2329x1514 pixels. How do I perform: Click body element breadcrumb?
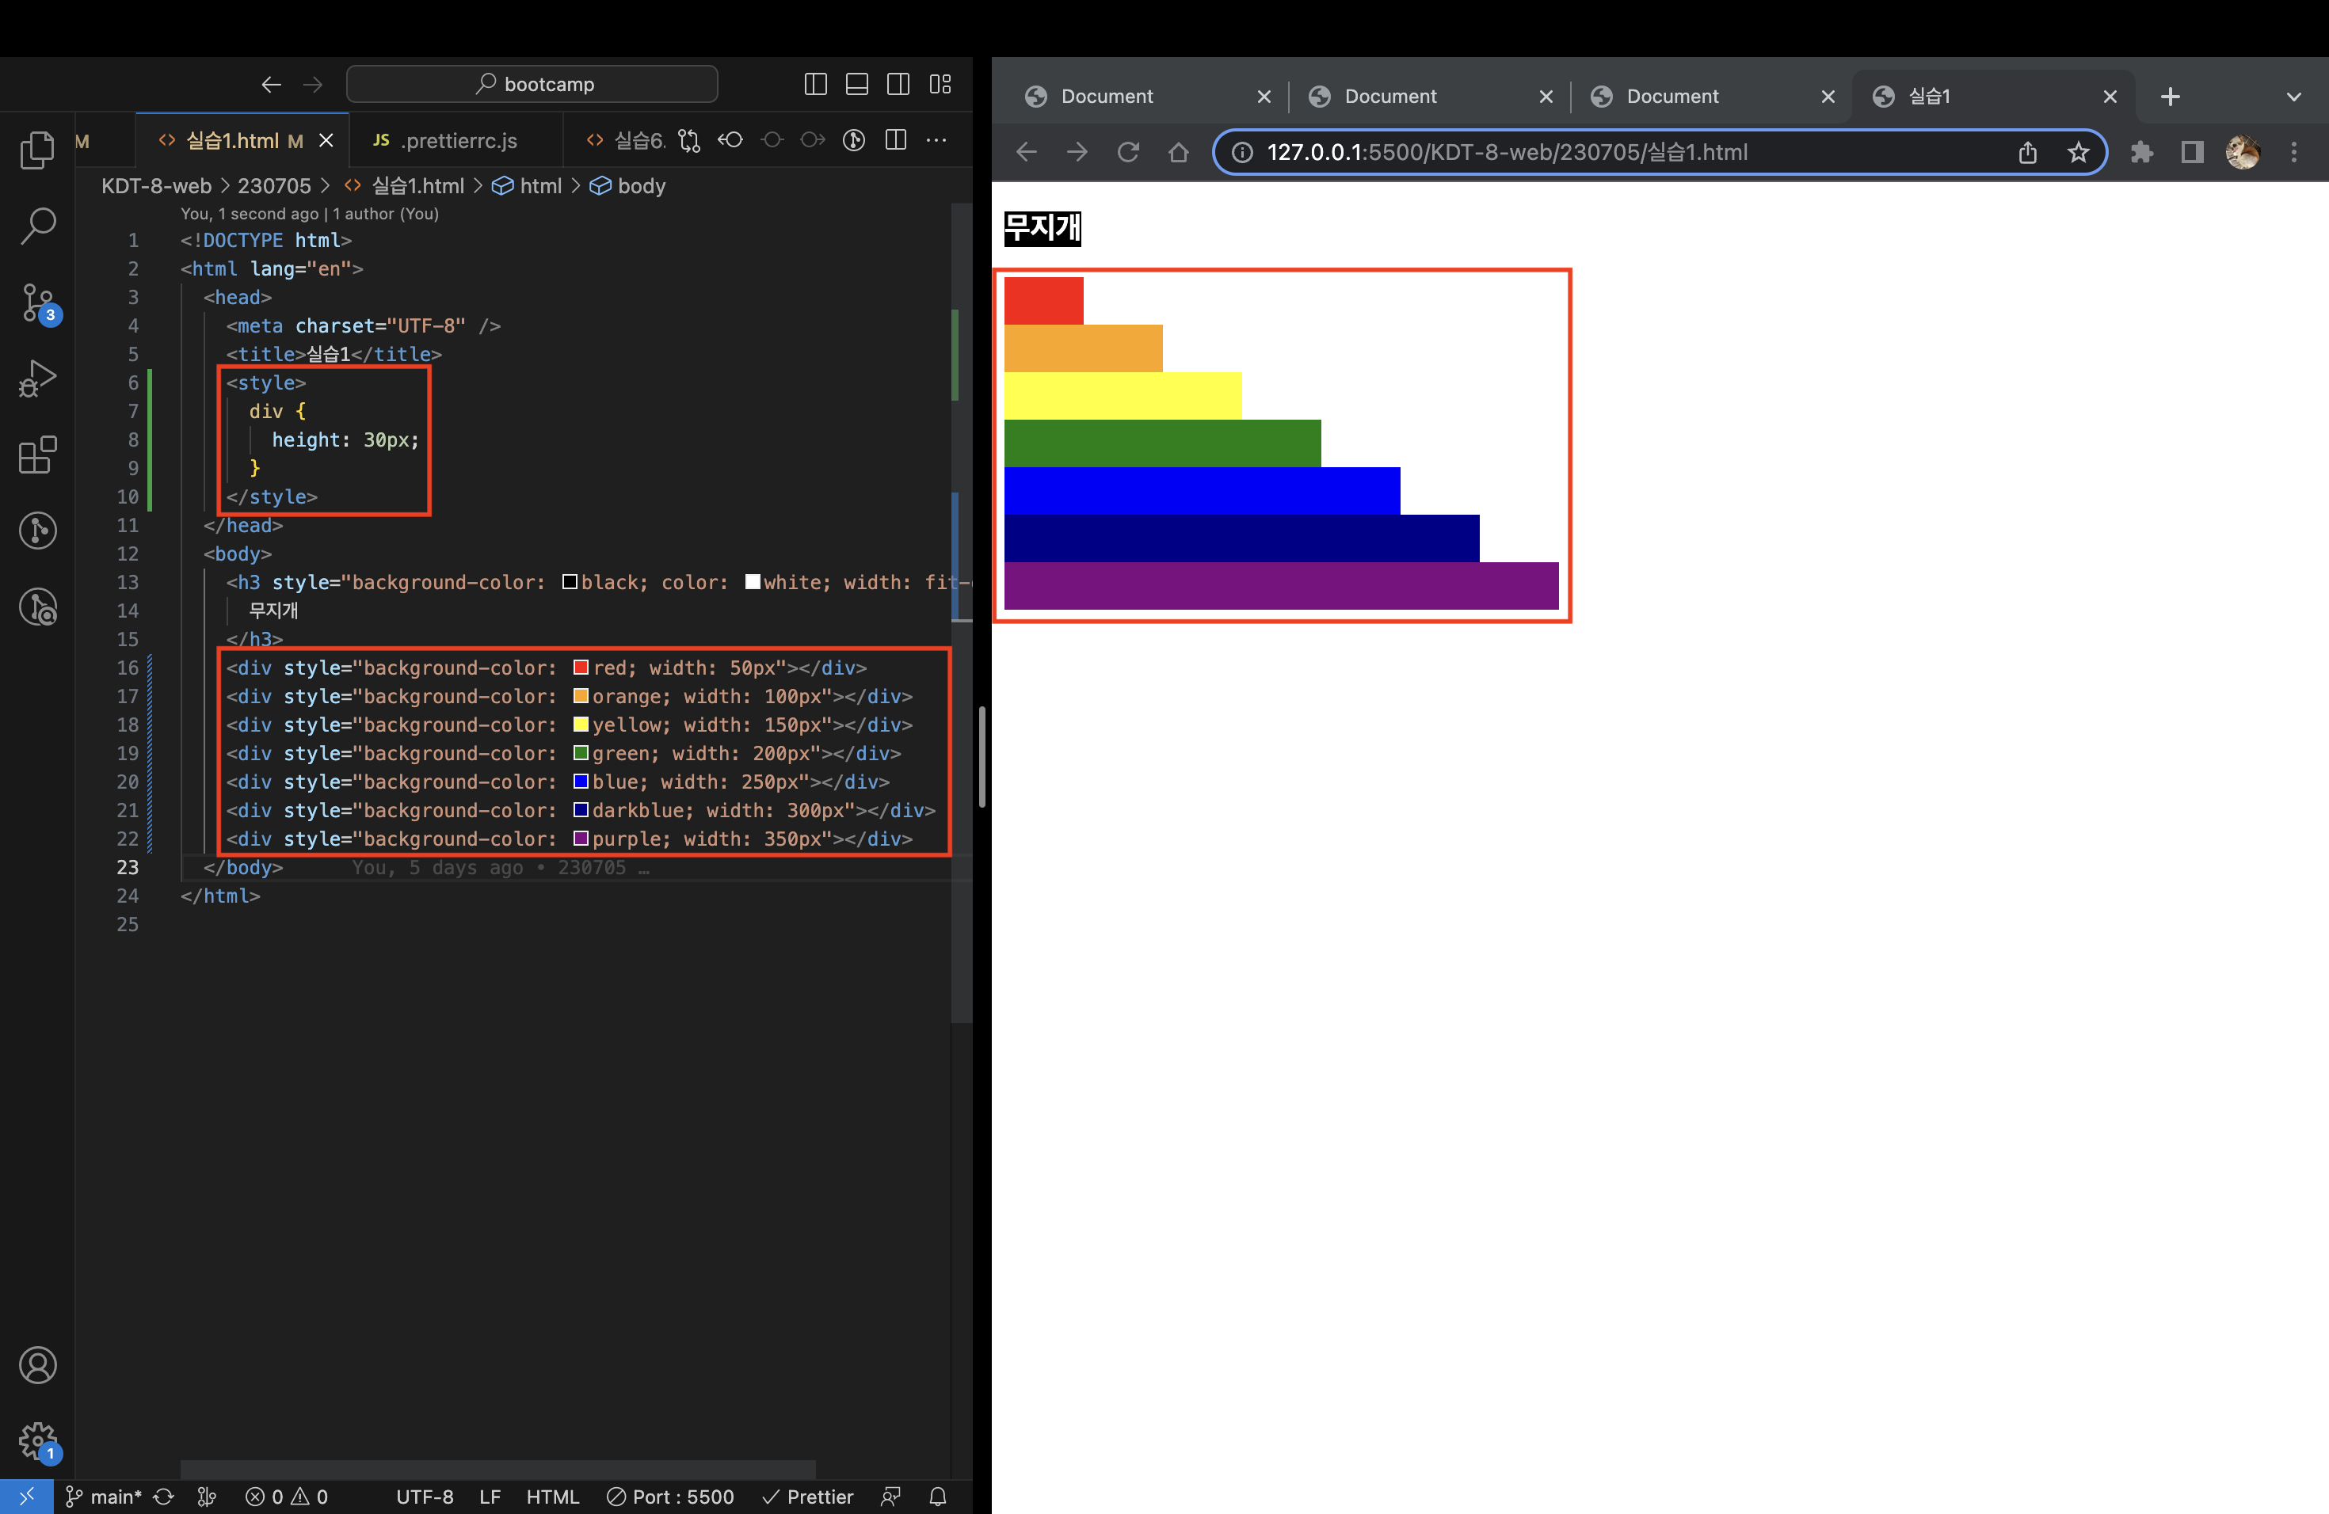click(628, 186)
